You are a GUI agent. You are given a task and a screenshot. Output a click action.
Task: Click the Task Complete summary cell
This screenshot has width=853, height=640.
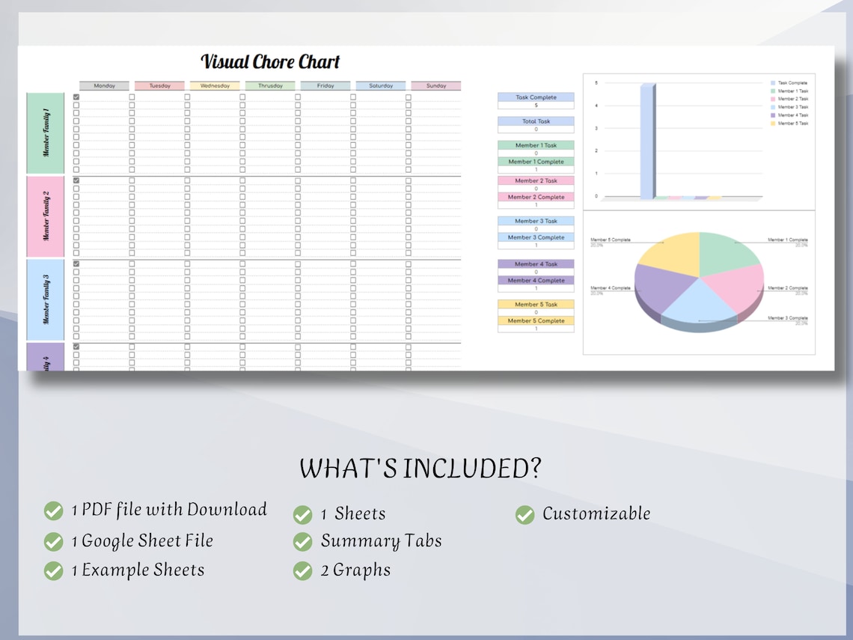(535, 97)
